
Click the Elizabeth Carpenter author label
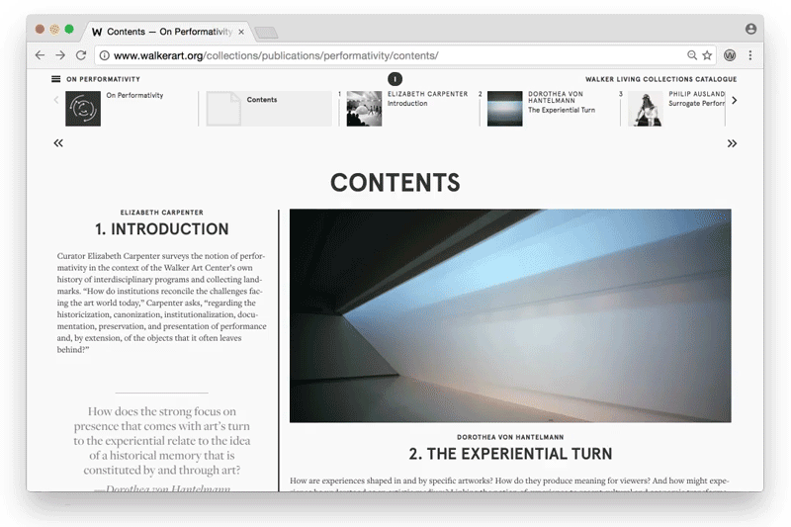tap(162, 213)
